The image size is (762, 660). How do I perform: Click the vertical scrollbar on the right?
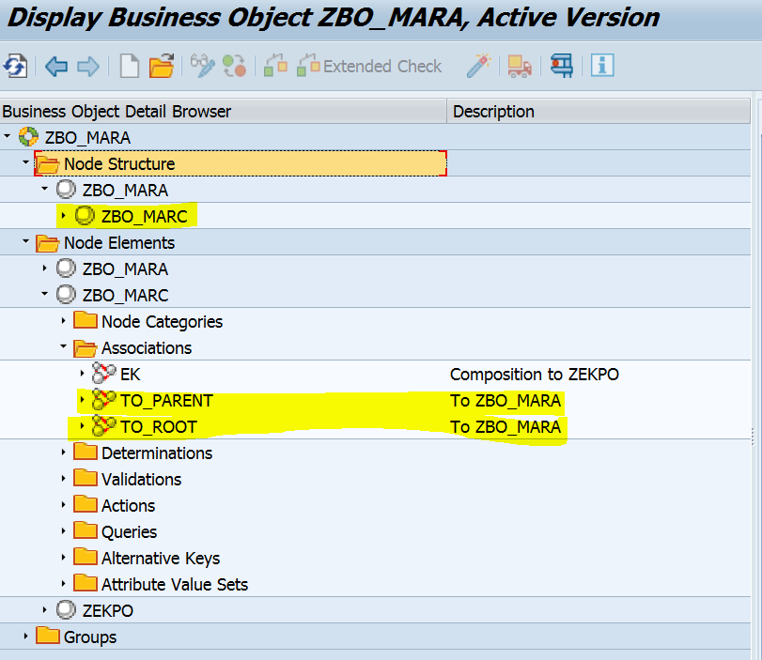(x=754, y=376)
